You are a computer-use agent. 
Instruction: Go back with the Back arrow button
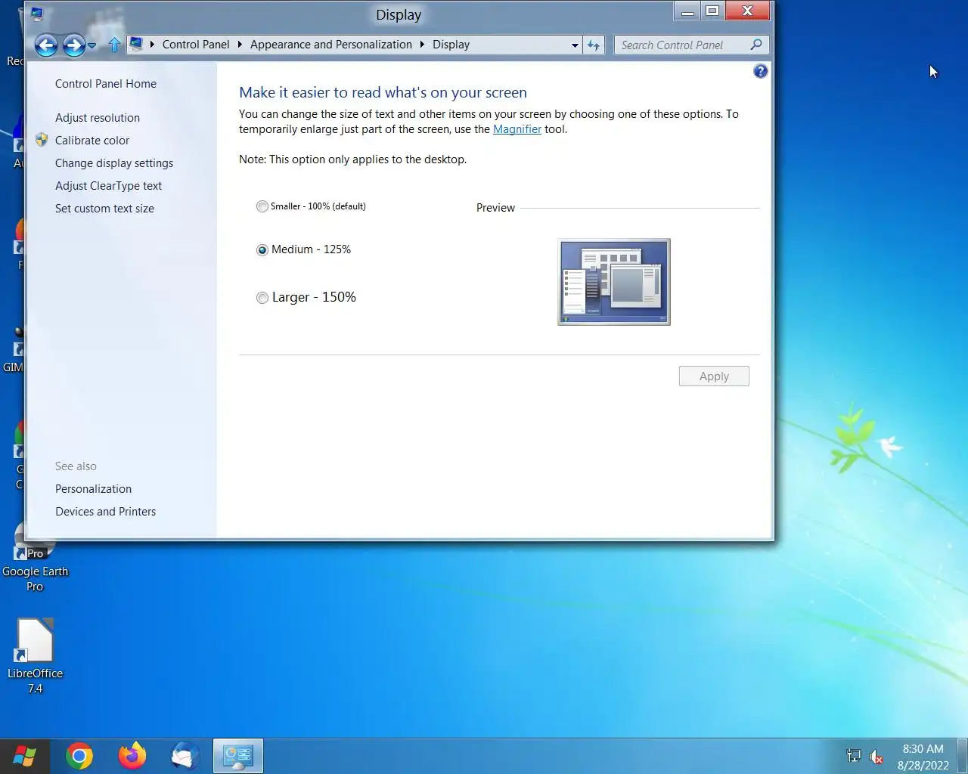click(x=46, y=45)
